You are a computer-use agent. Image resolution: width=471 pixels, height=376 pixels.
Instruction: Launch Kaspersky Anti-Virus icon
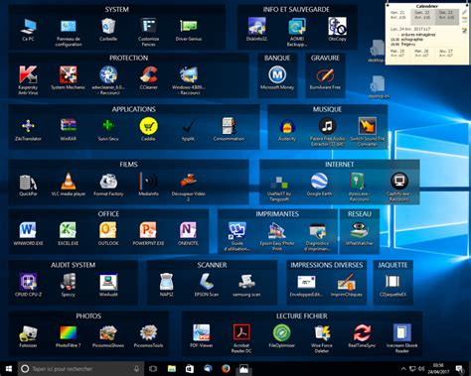[x=28, y=74]
